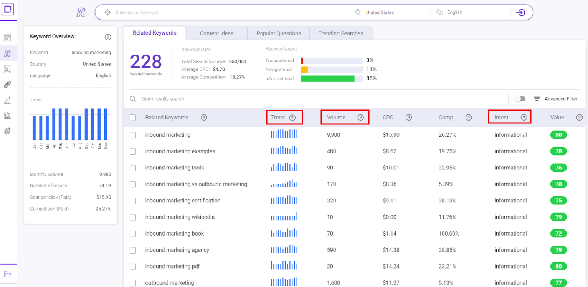The image size is (588, 287).
Task: Click the keyword tool icon beside the search bar
Action: [81, 12]
